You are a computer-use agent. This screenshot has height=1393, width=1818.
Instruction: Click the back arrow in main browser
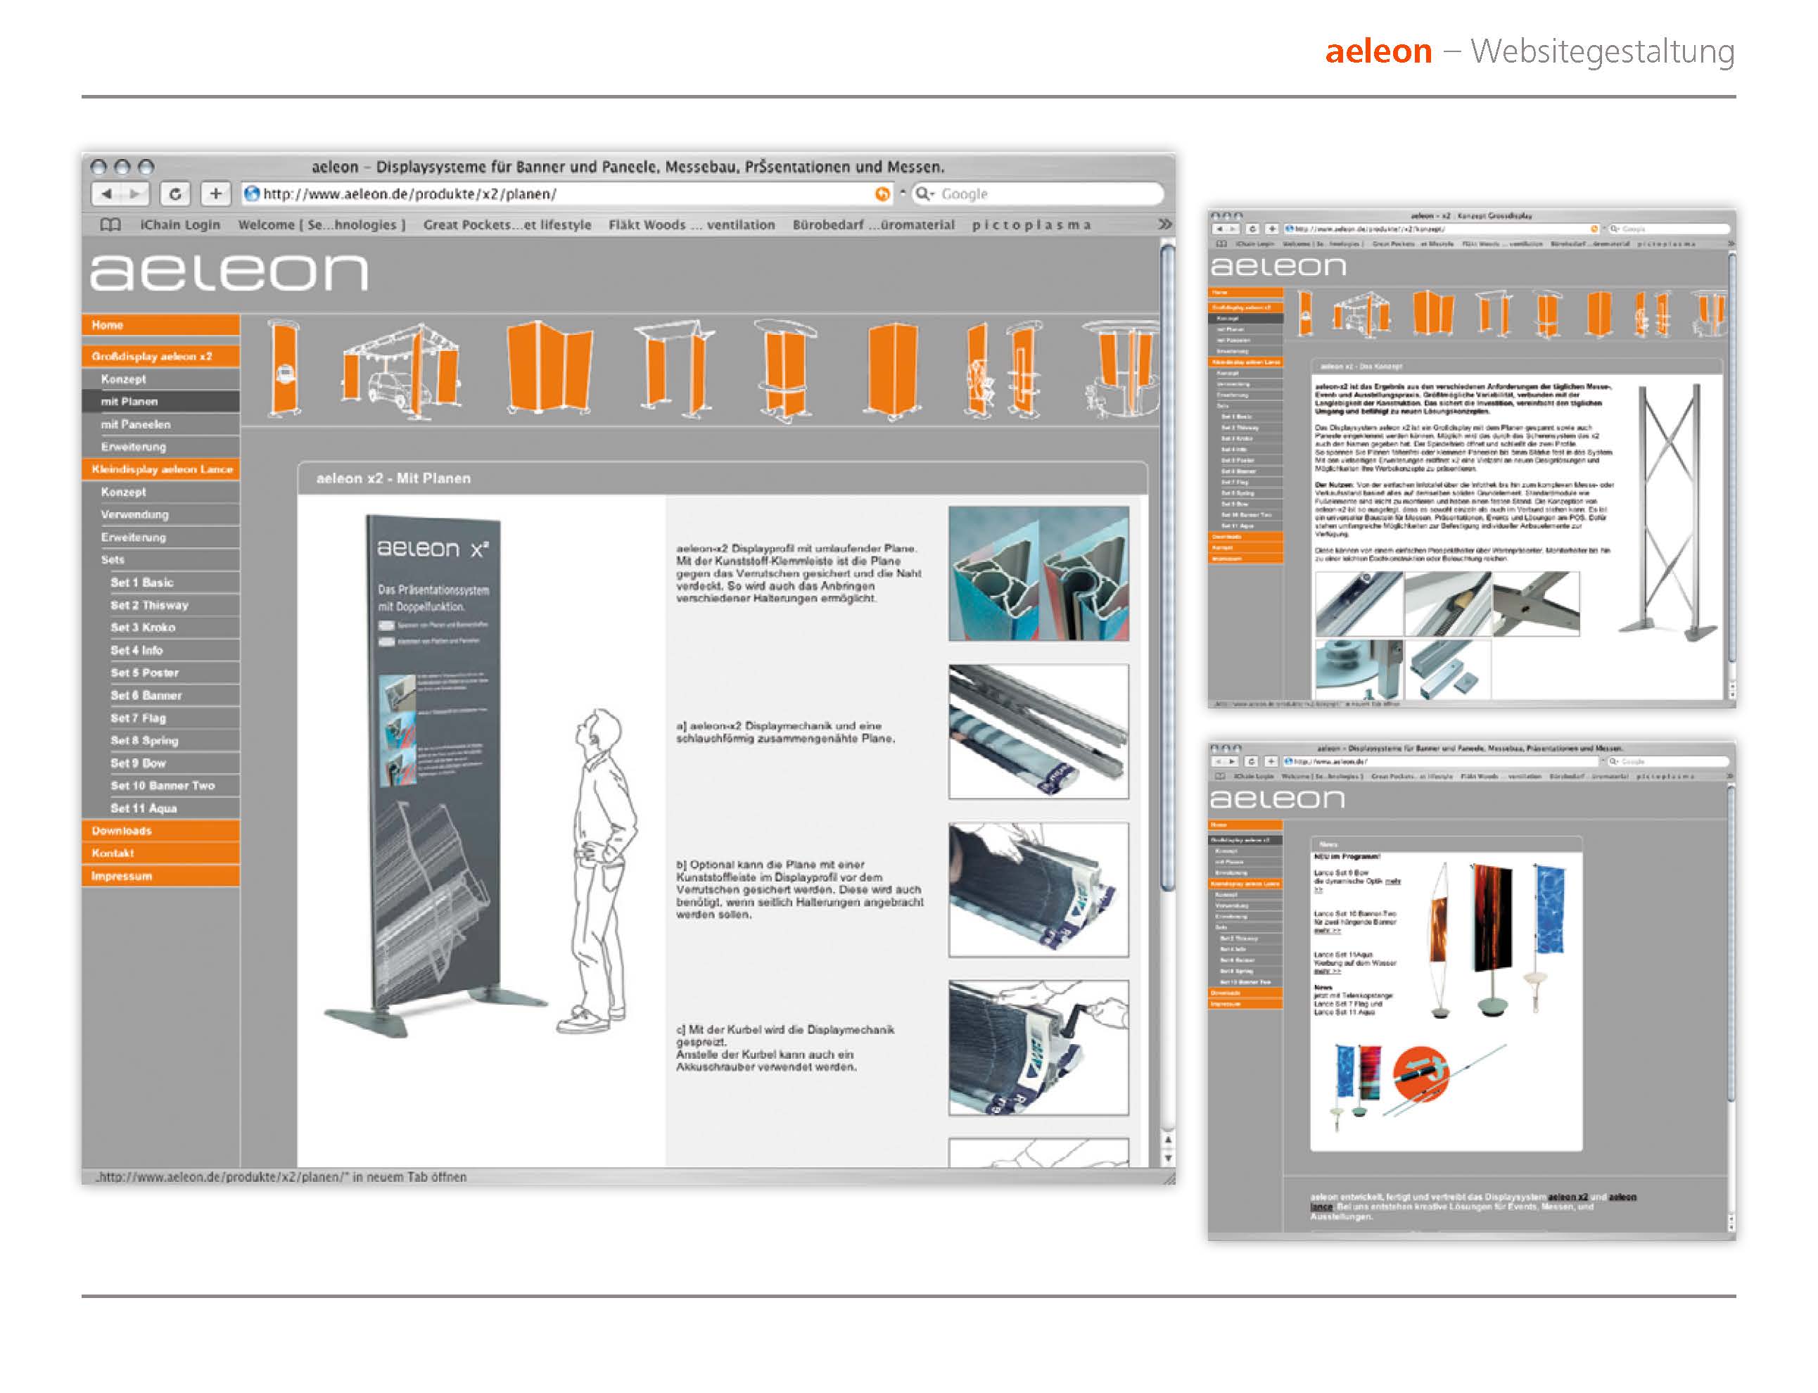[x=106, y=194]
